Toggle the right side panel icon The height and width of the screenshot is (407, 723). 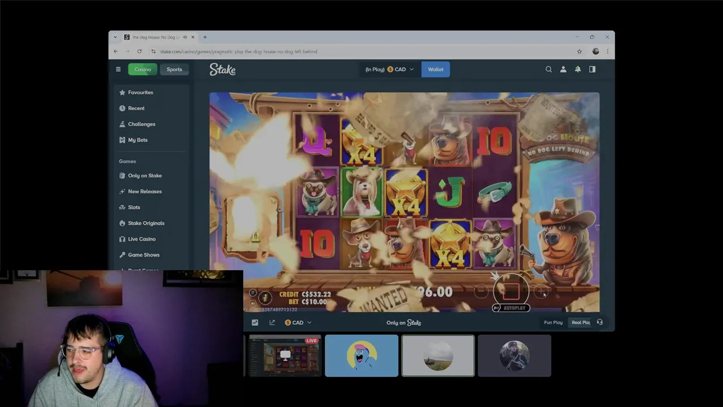593,70
